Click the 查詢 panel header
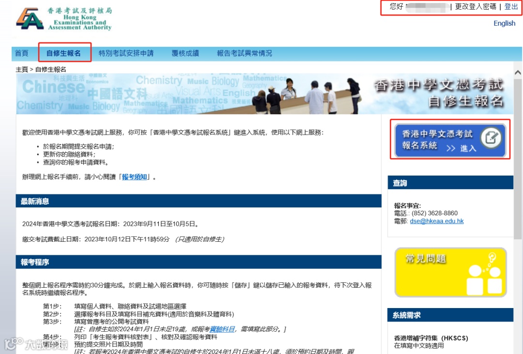 coord(450,182)
